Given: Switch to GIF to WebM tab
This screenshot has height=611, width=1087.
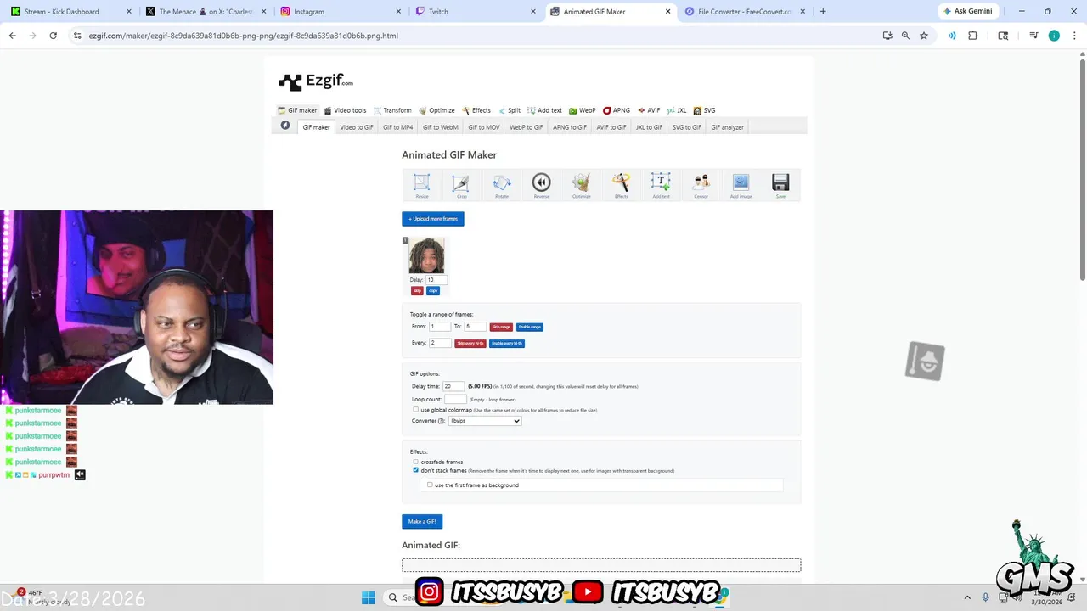Looking at the screenshot, I should [440, 127].
